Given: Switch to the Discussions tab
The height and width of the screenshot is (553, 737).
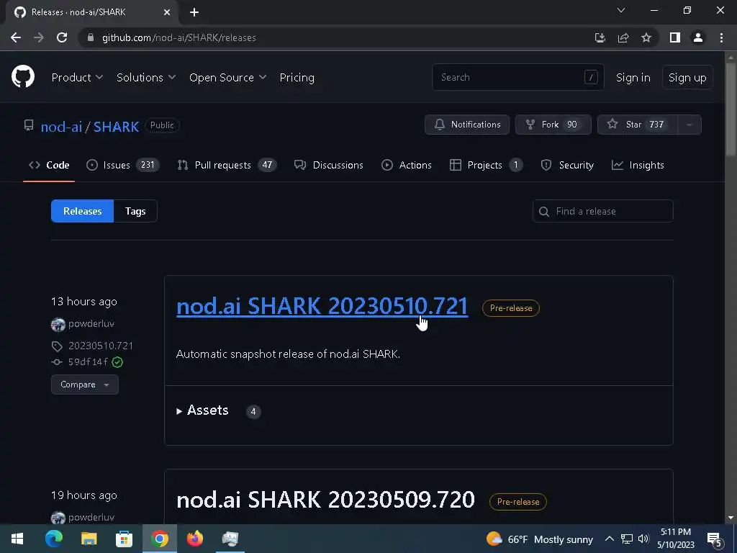Looking at the screenshot, I should coord(328,165).
